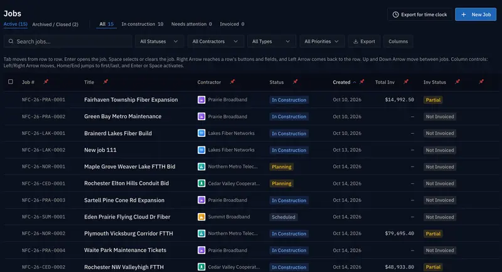Viewport: 502px width, 272px height.
Task: Click the pin icon beside Title column
Action: point(105,82)
